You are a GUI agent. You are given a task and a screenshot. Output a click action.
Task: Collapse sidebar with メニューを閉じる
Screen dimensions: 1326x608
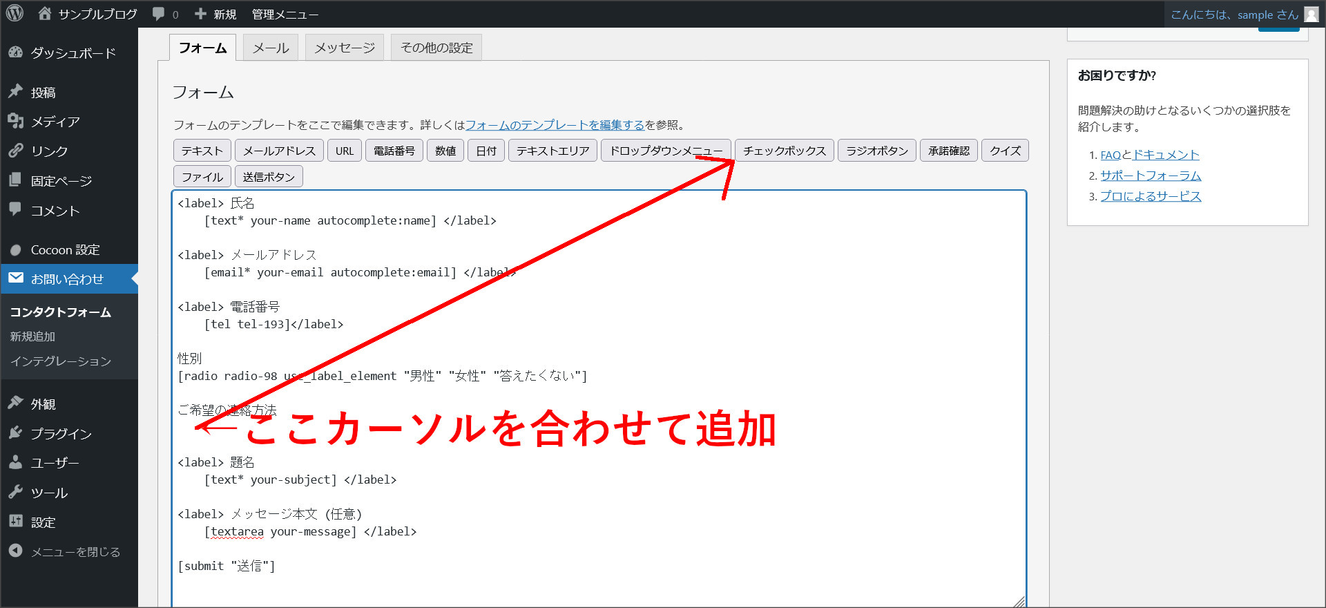(x=75, y=552)
